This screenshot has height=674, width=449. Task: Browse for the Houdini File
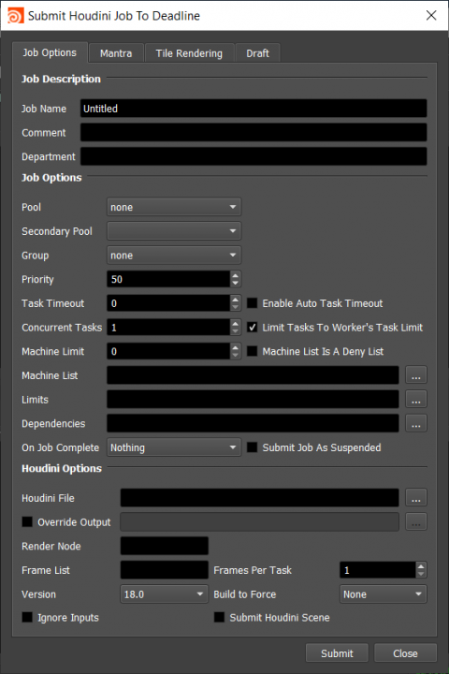[x=415, y=498]
